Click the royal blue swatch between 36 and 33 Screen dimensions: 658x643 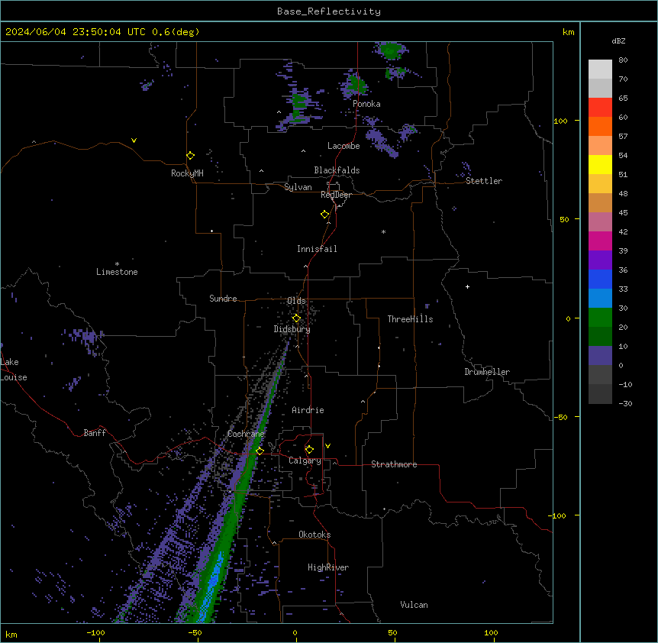click(x=600, y=279)
